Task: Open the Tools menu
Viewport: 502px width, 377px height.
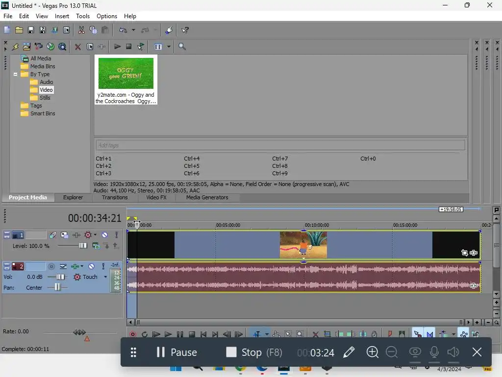Action: (x=82, y=16)
